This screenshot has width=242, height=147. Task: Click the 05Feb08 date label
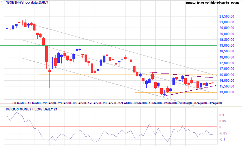[80, 103]
